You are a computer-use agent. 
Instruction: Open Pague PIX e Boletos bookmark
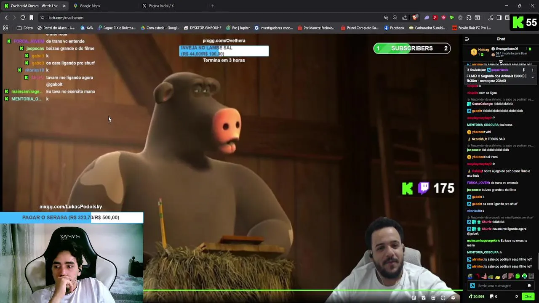117,28
